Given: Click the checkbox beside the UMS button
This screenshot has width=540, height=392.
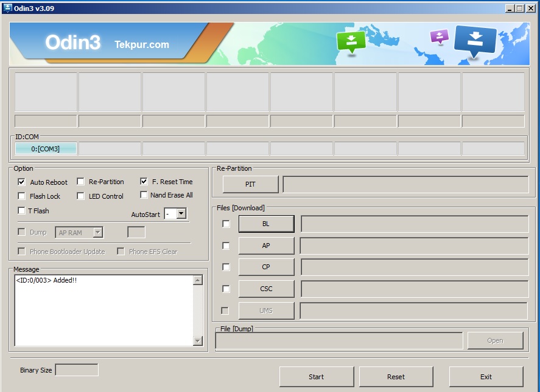Looking at the screenshot, I should click(225, 311).
